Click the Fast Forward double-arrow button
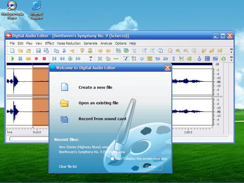244x183 pixels. [x=78, y=59]
